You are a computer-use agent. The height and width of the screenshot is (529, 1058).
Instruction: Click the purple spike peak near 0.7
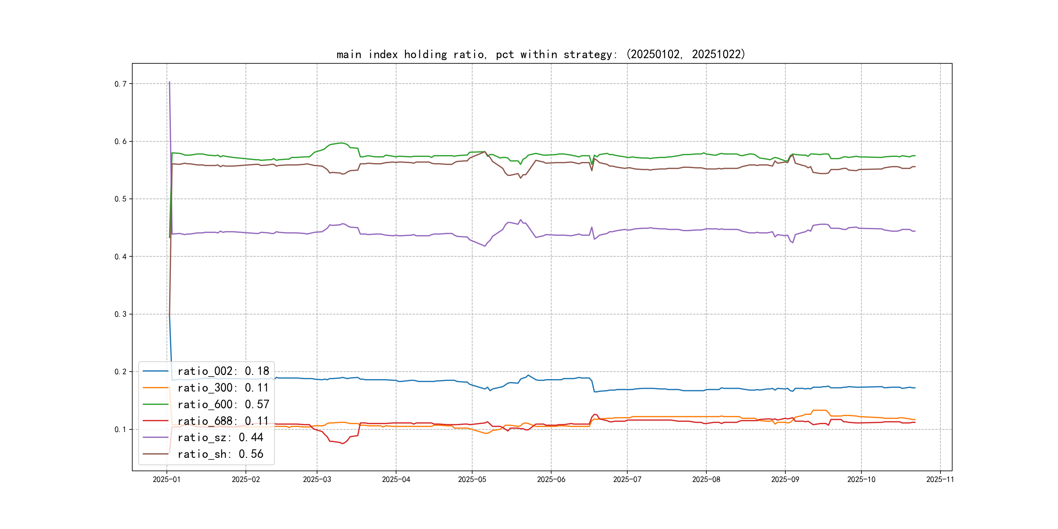169,82
